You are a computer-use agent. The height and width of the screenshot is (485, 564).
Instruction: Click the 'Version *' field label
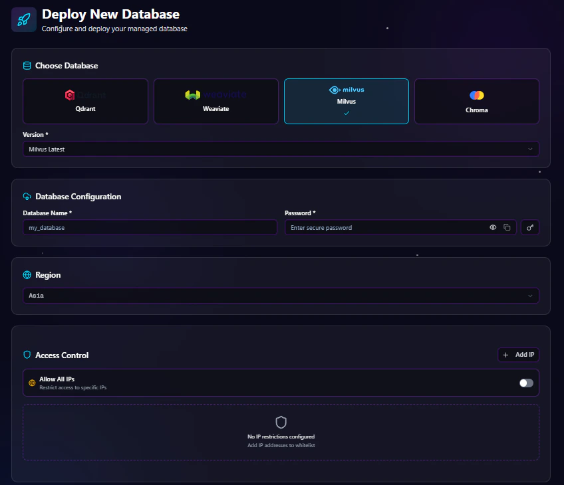tap(36, 135)
